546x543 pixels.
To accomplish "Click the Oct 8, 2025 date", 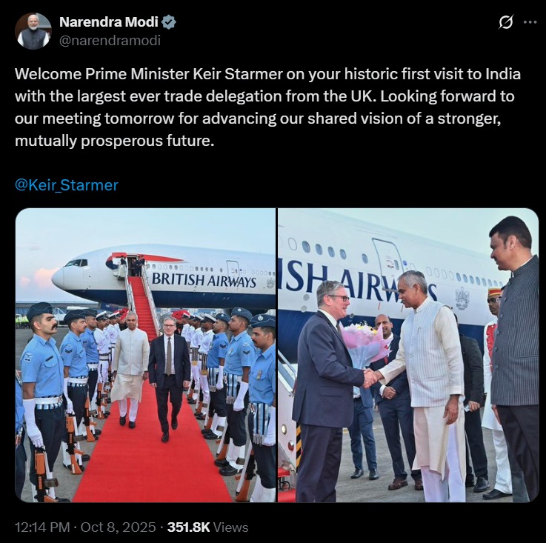I will [x=118, y=527].
